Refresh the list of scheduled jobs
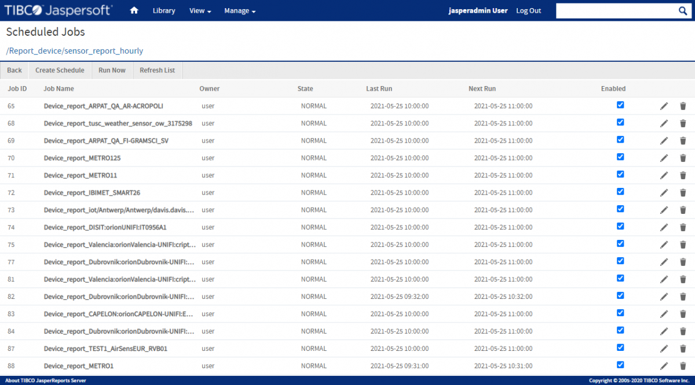This screenshot has height=385, width=695. (157, 71)
